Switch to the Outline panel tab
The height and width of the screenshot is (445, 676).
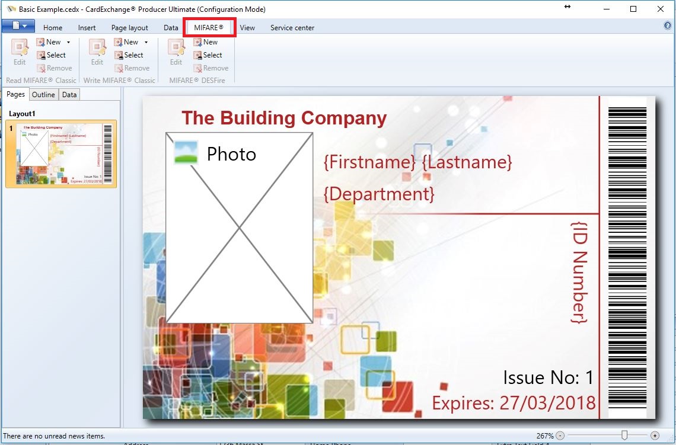point(43,95)
